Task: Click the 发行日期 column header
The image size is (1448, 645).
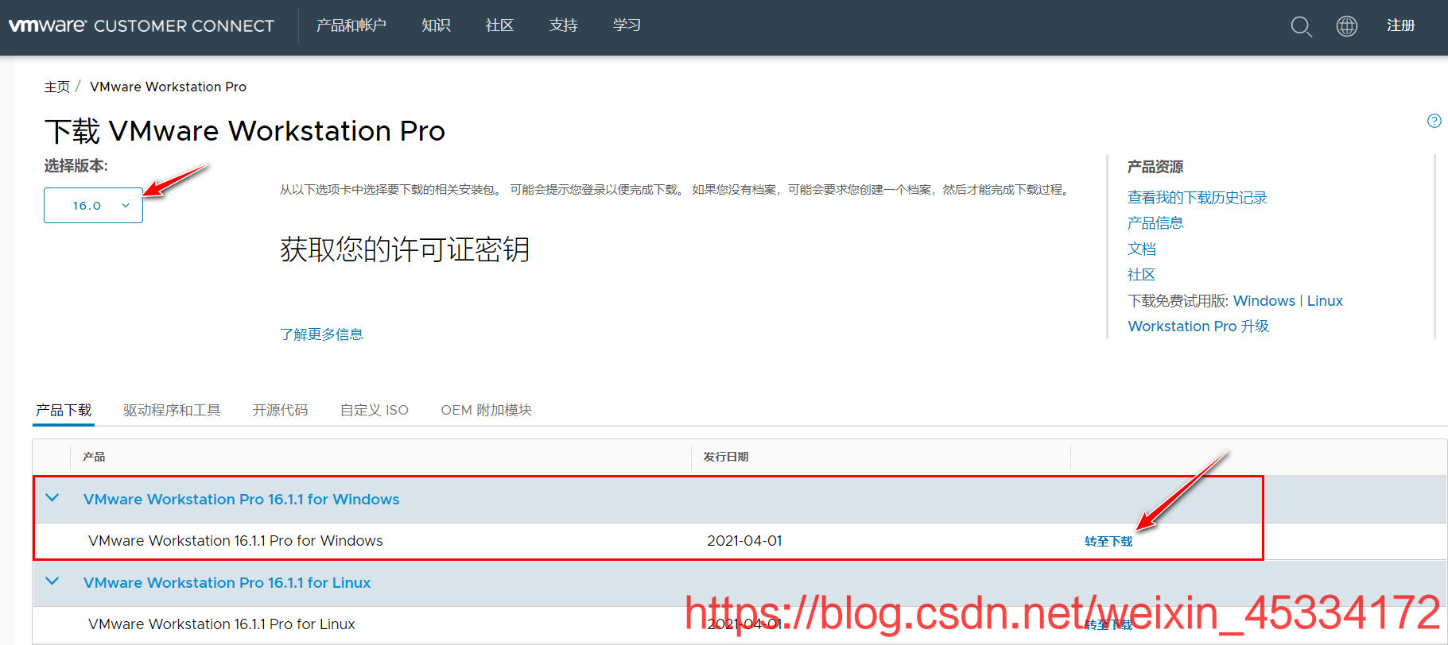Action: click(726, 457)
